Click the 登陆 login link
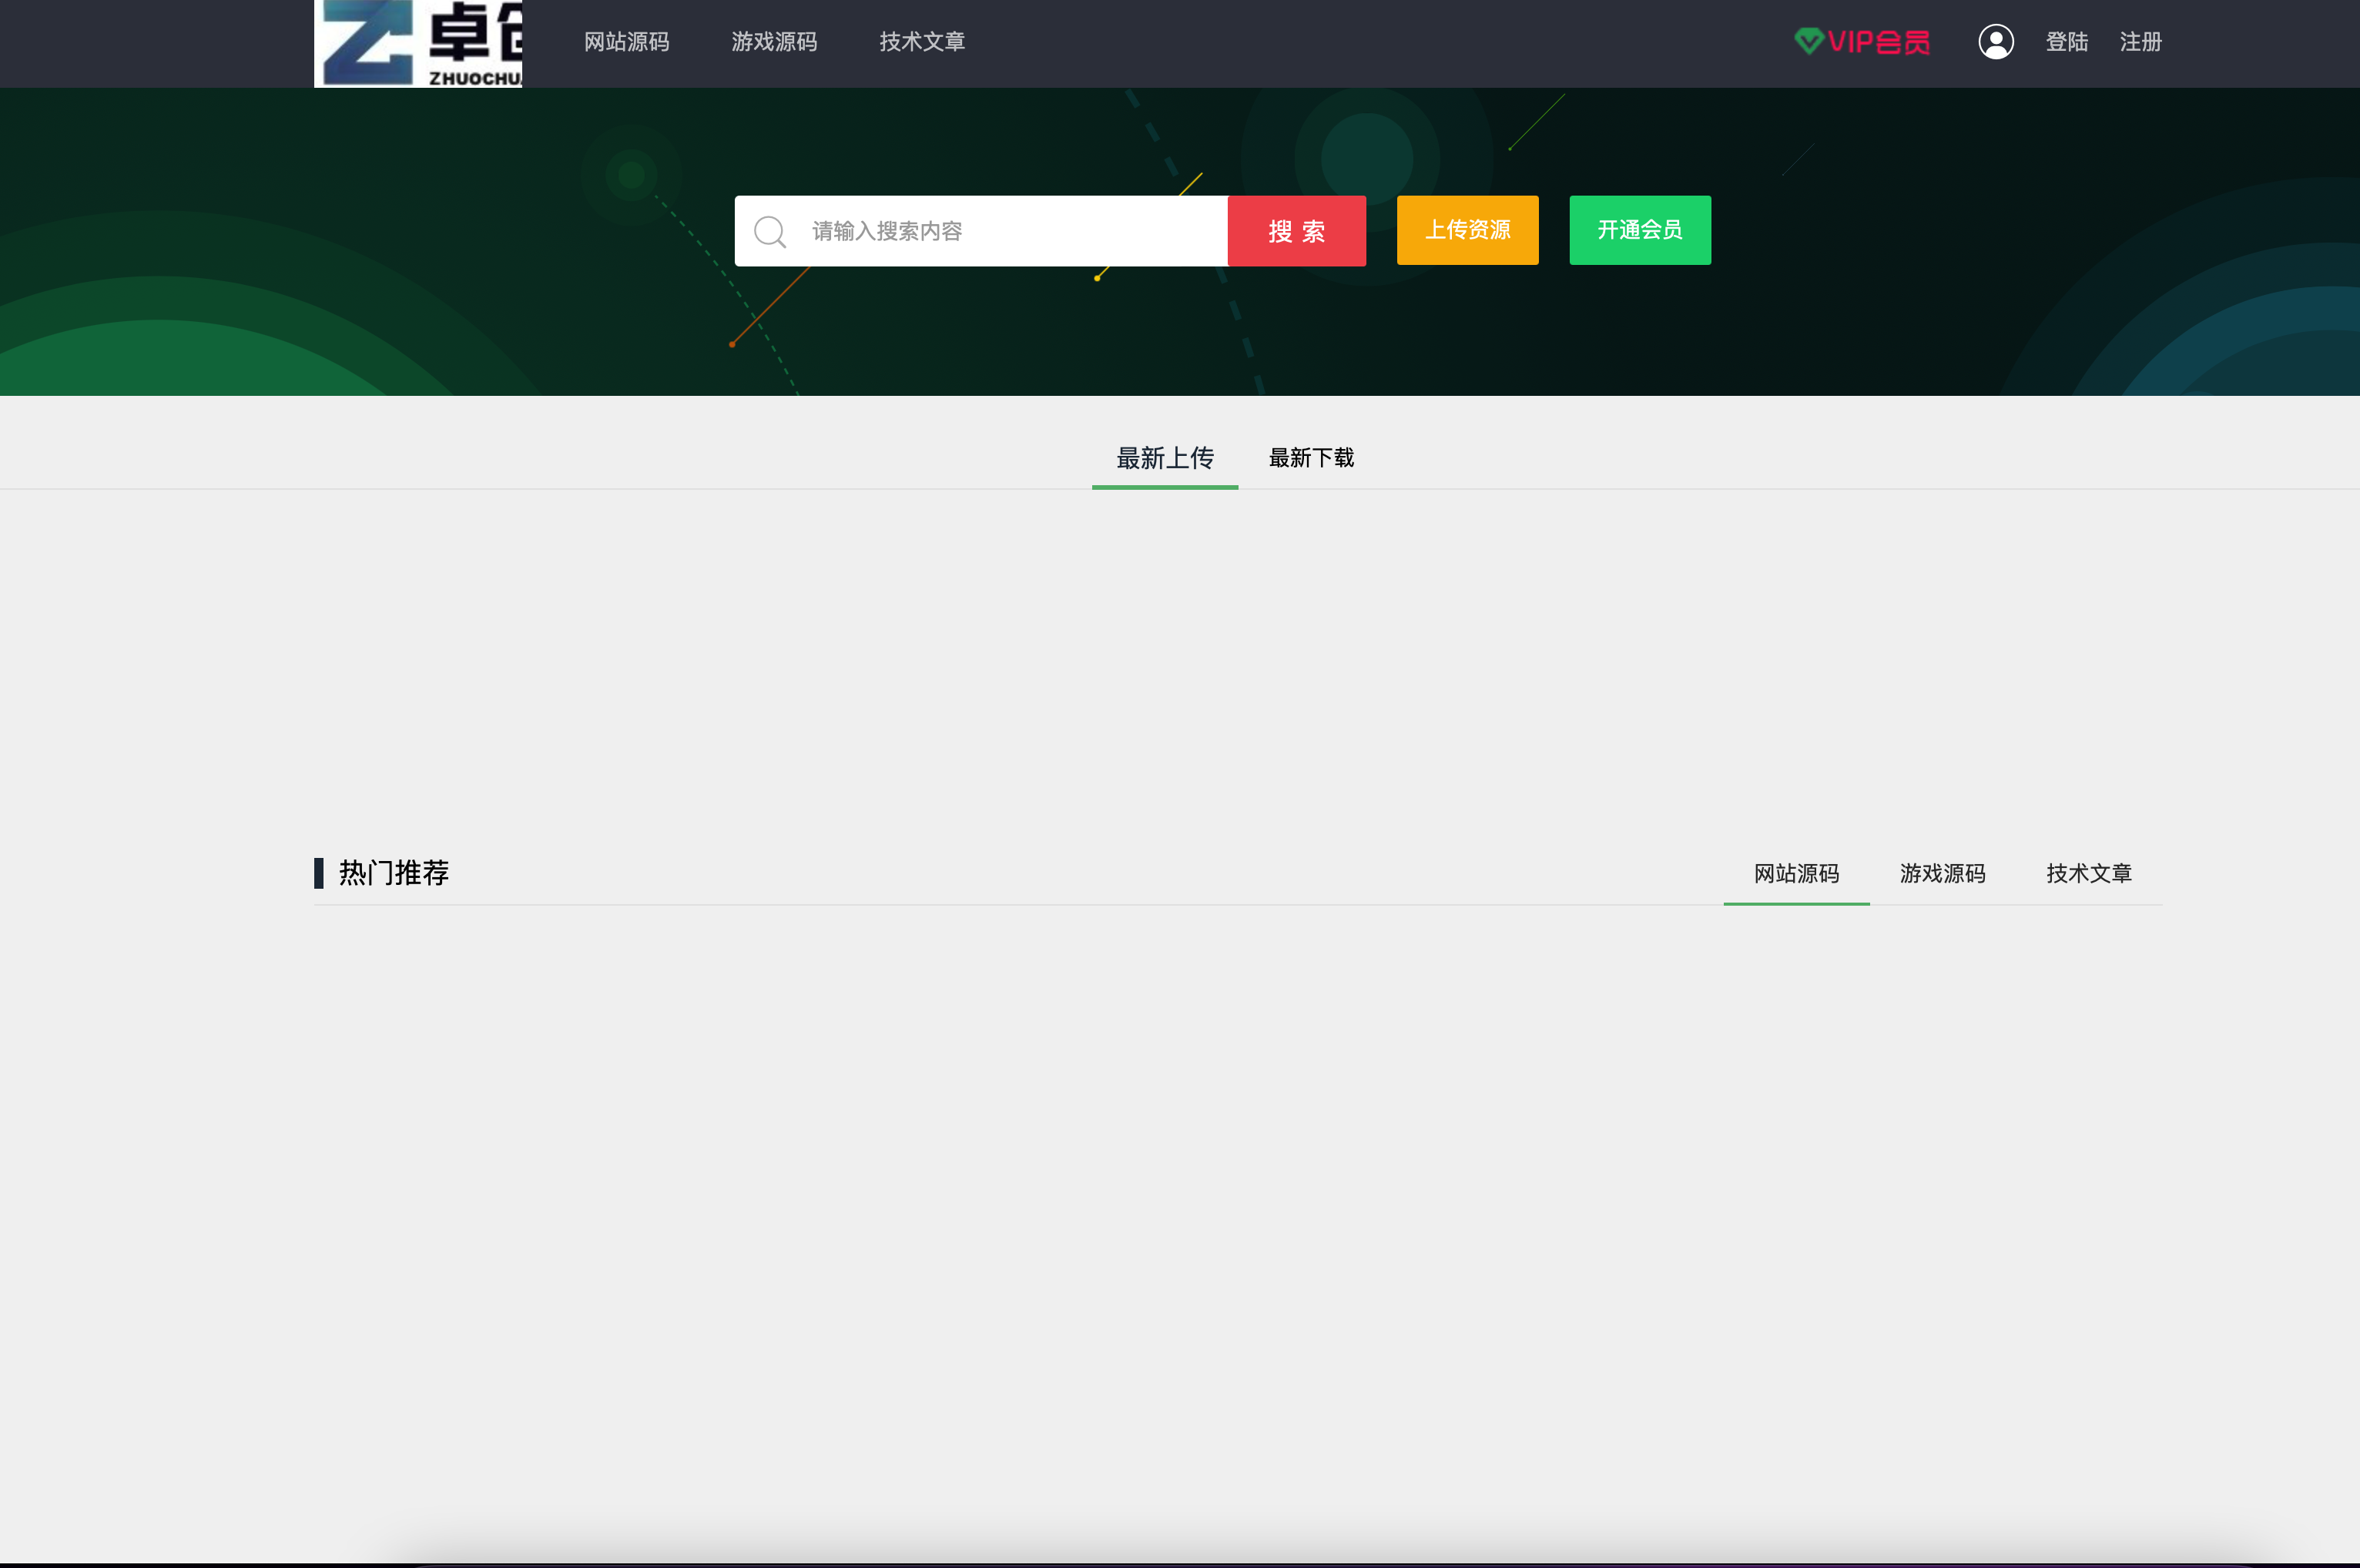Viewport: 2360px width, 1568px height. coord(2067,42)
